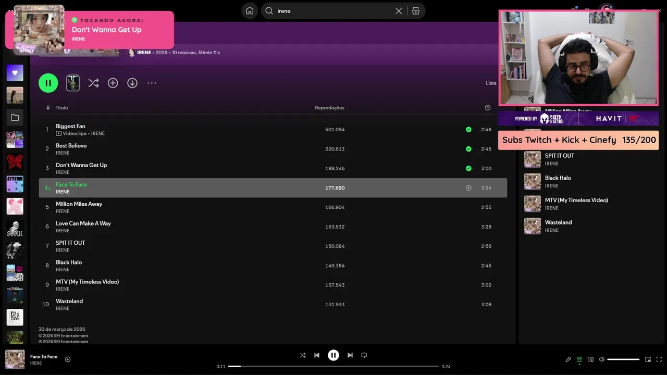Play track Million Miles Away in tracklist
Screen dimensions: 667x375
79,204
